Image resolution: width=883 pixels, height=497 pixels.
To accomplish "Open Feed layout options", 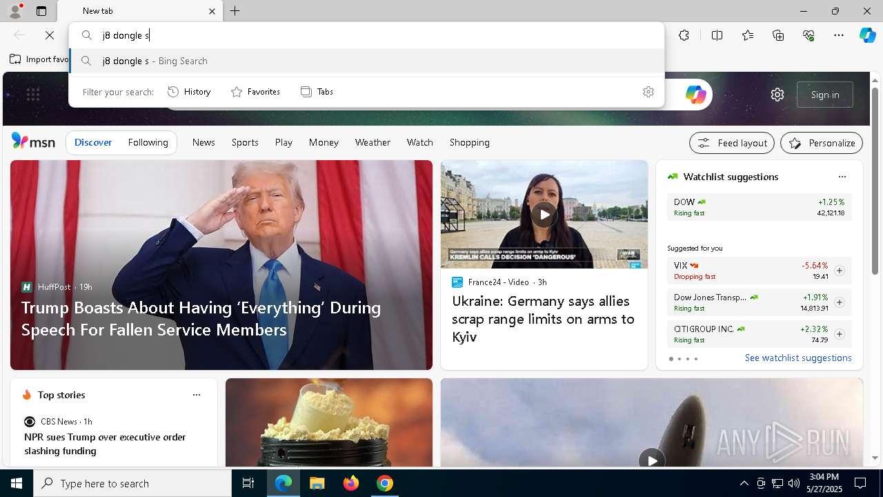I will [x=732, y=143].
